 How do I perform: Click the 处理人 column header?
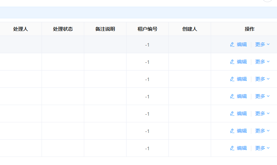[21, 29]
